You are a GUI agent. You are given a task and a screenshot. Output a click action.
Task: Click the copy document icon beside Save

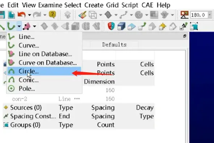coord(12,15)
